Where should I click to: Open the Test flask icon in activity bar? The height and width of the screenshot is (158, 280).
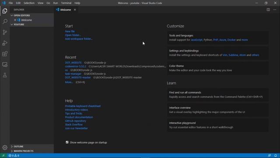click(5, 75)
